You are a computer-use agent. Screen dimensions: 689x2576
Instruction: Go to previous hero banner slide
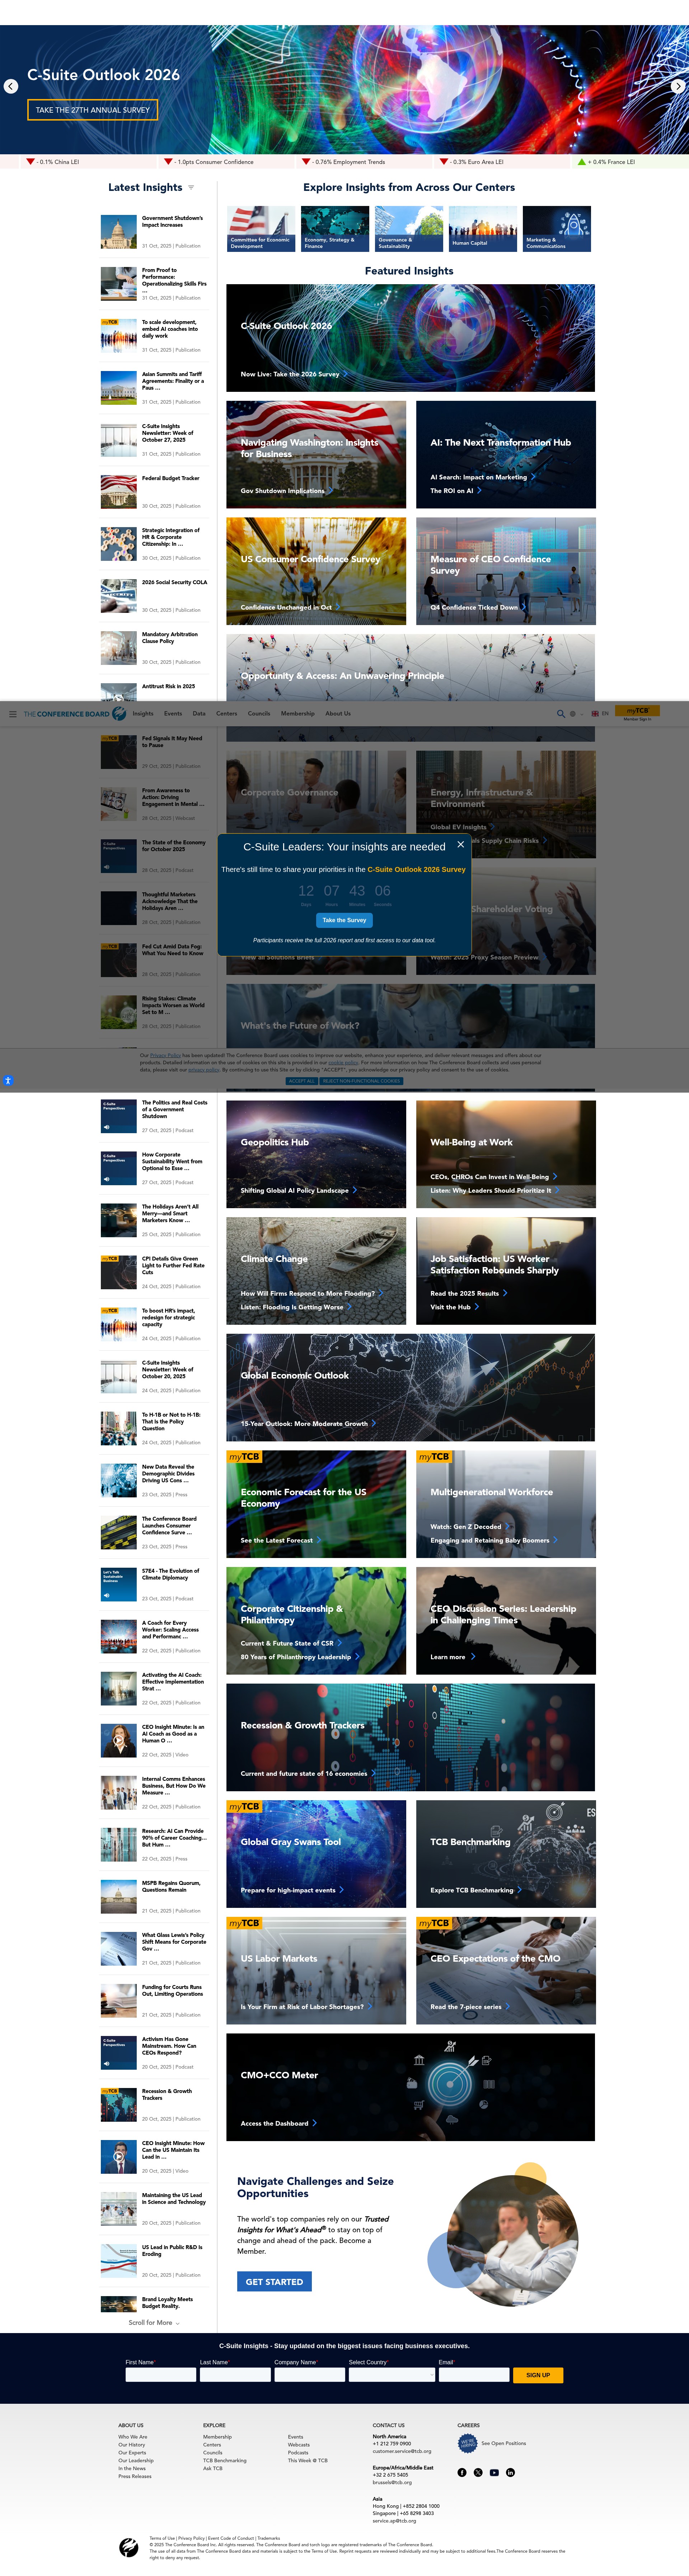(x=11, y=86)
